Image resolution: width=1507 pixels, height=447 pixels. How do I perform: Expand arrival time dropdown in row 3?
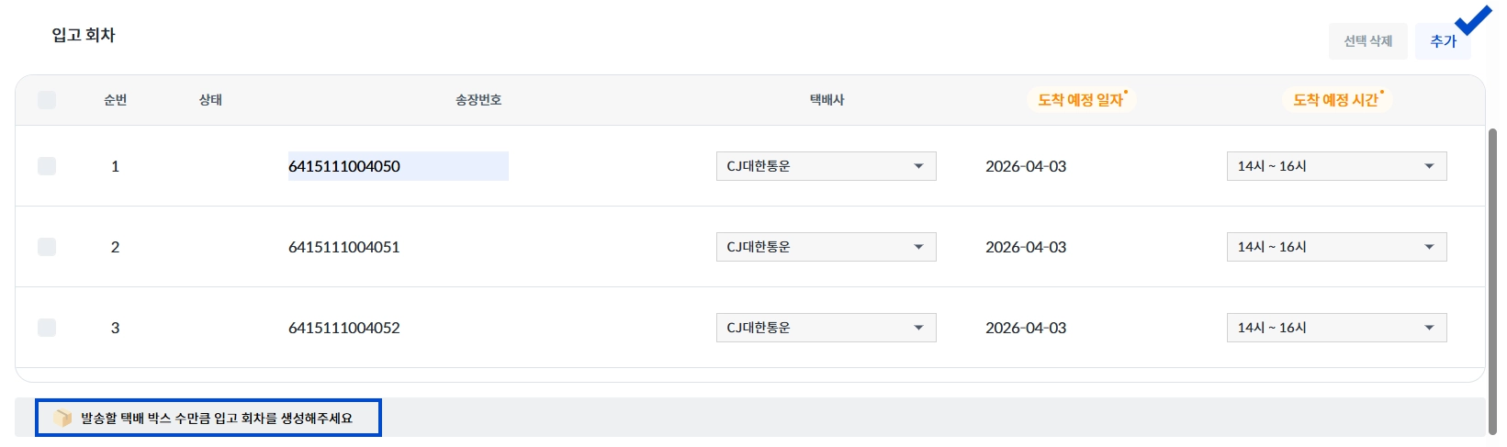pyautogui.click(x=1336, y=328)
